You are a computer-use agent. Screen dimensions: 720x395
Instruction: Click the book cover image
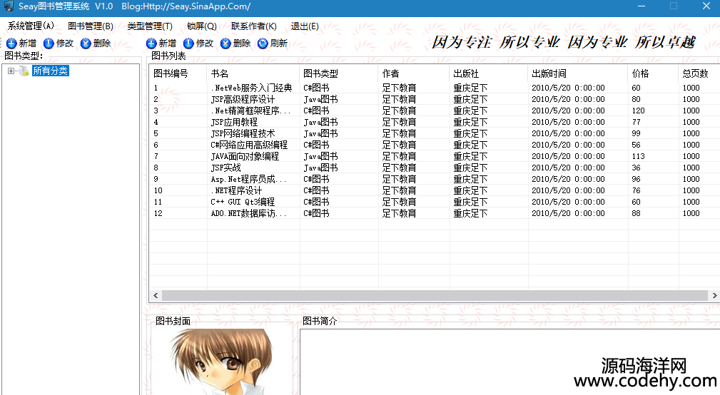pos(223,361)
